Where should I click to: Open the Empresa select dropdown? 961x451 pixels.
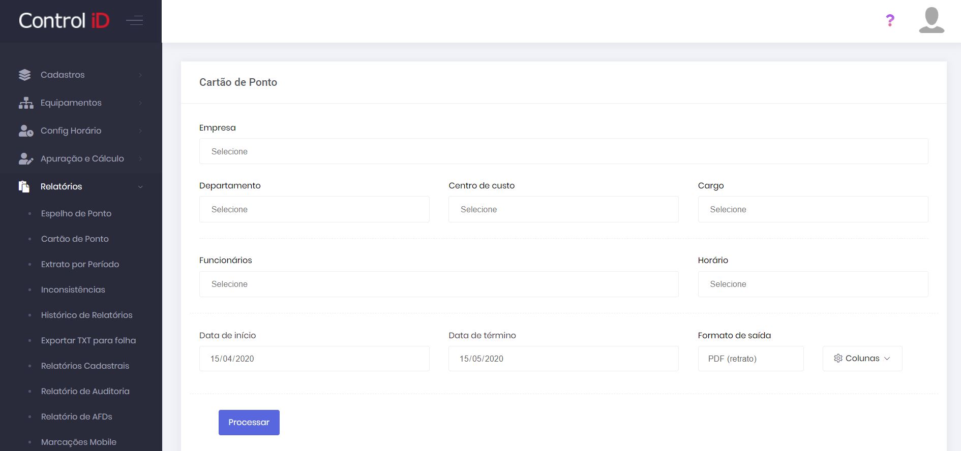(x=563, y=151)
